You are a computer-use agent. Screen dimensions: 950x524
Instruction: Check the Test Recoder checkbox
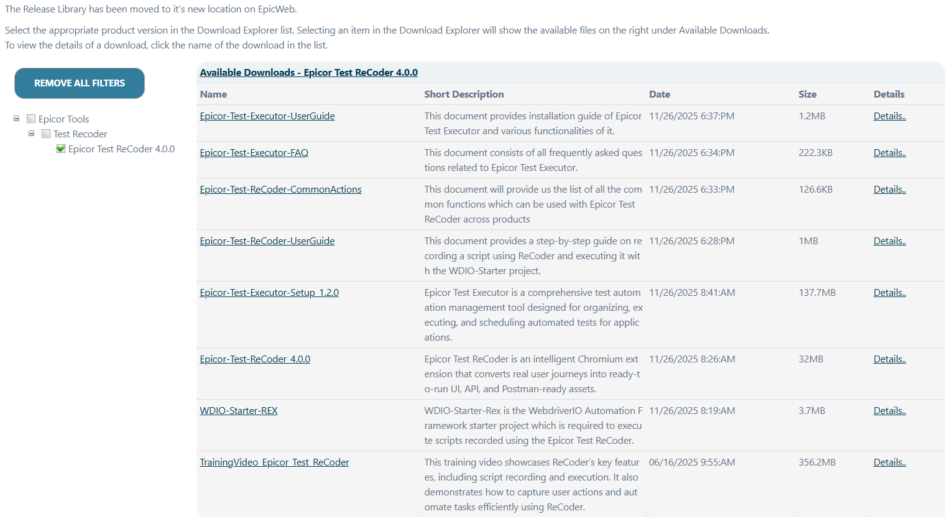point(46,134)
